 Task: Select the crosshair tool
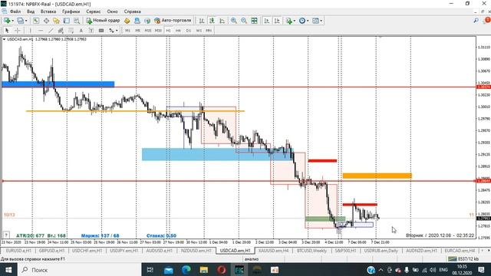[18, 31]
